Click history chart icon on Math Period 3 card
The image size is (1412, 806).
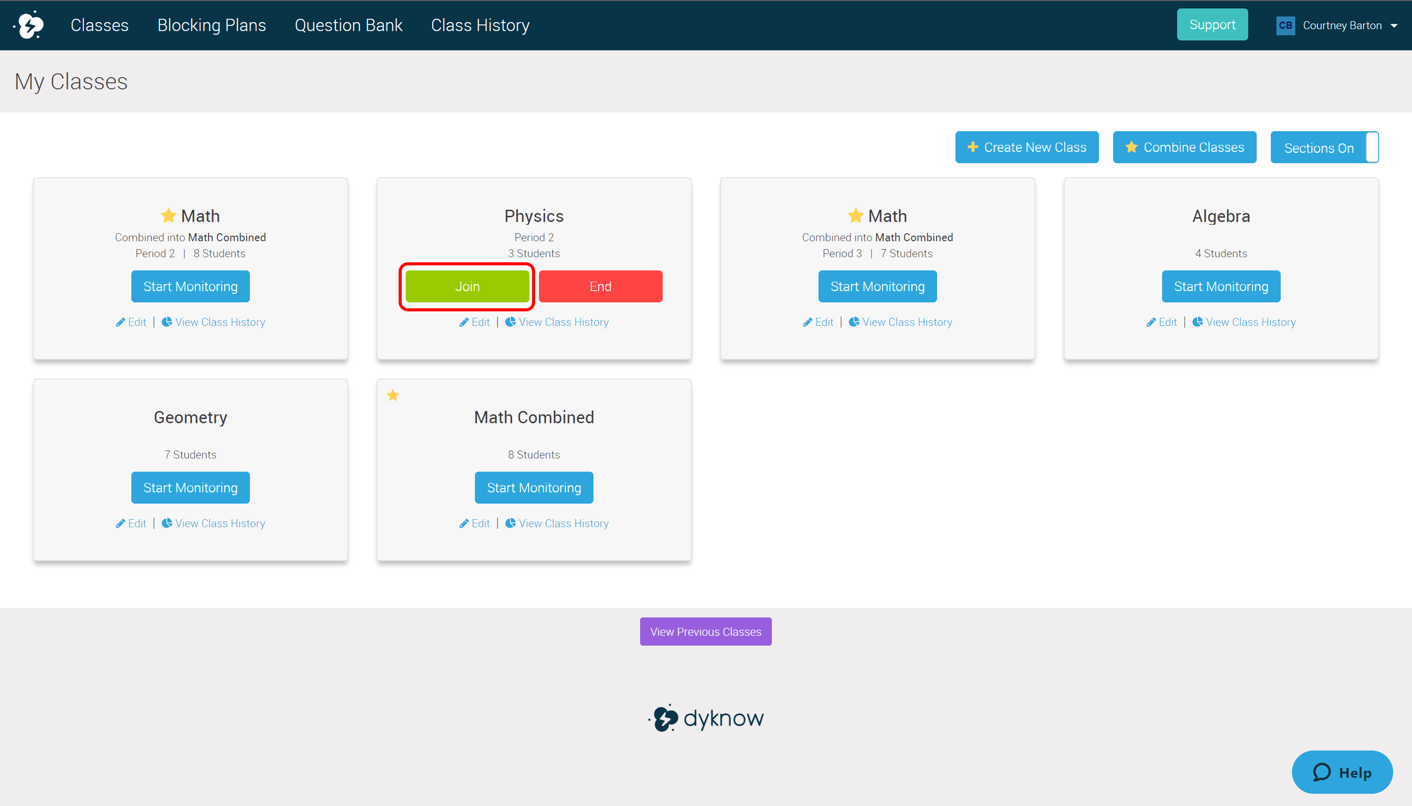pos(853,322)
